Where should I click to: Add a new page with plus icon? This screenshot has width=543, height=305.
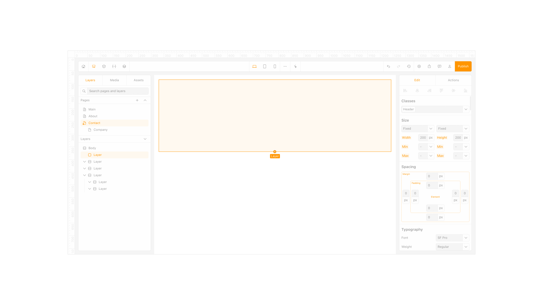tap(137, 100)
